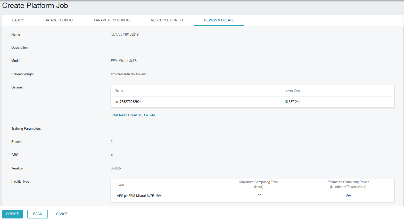Click the Facility Type label
The height and width of the screenshot is (220, 404).
pyautogui.click(x=20, y=181)
